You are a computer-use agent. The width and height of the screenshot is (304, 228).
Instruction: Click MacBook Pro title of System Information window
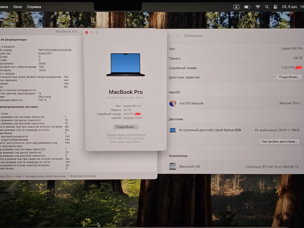pyautogui.click(x=67, y=31)
